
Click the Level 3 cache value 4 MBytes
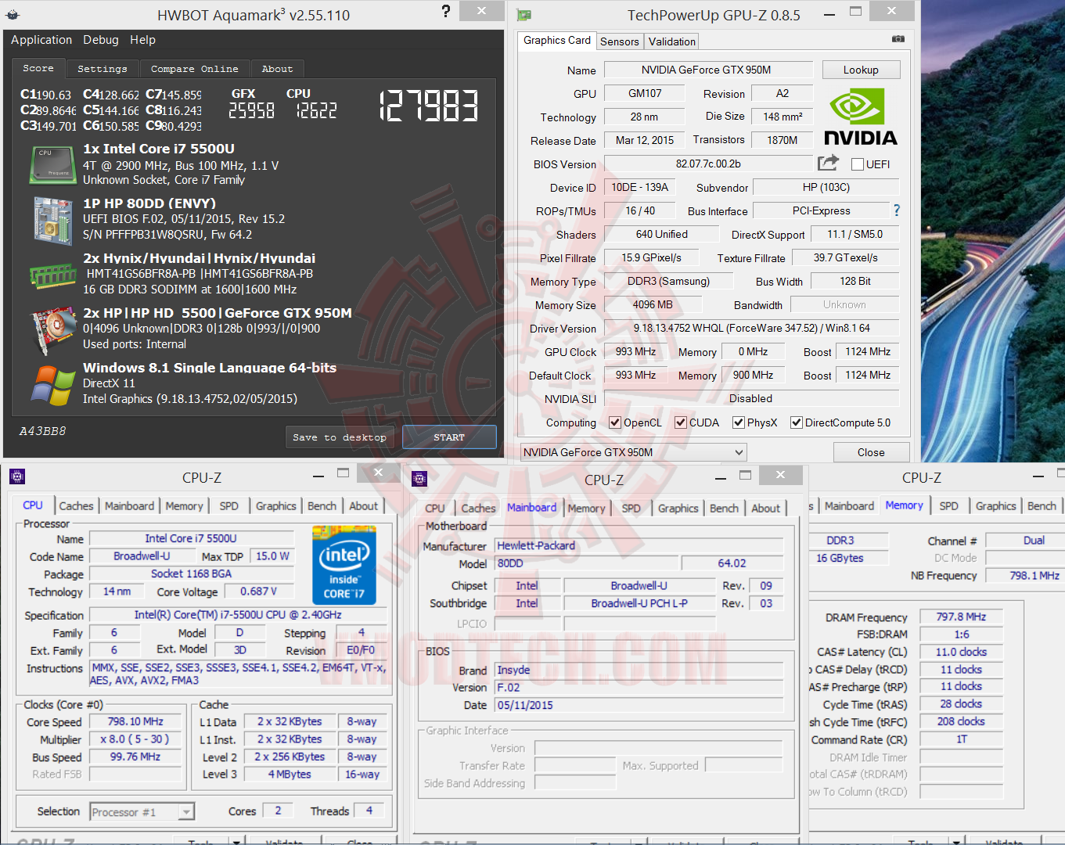290,774
